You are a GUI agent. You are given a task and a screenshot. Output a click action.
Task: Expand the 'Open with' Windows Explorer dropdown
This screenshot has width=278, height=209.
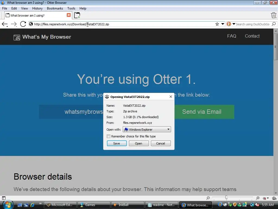pos(147,129)
